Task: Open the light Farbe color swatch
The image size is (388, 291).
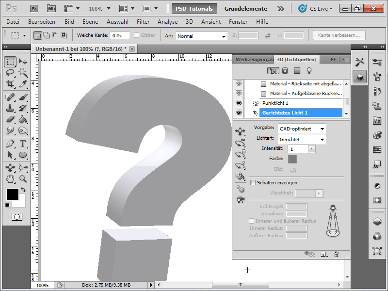Action: (x=292, y=159)
